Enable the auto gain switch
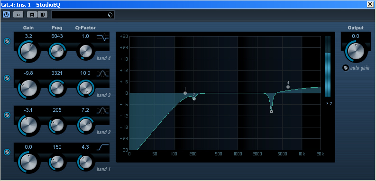 click(x=345, y=68)
